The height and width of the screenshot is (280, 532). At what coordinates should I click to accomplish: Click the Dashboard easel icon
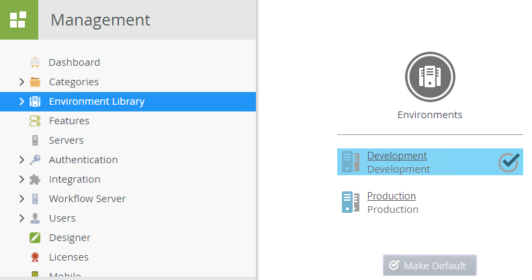(35, 62)
